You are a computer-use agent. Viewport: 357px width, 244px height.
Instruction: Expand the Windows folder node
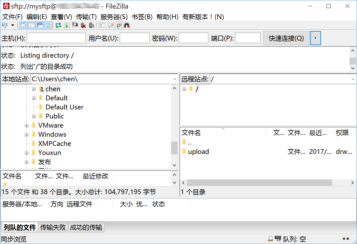26,135
